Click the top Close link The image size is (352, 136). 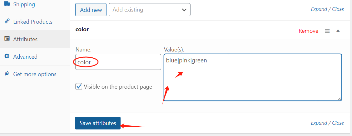pyautogui.click(x=338, y=9)
